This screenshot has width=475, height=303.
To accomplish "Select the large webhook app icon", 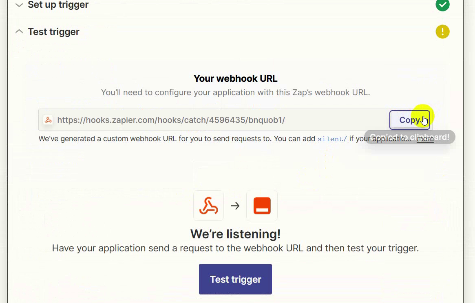I will tap(208, 206).
